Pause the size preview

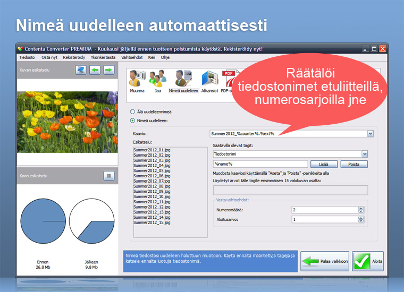[109, 176]
